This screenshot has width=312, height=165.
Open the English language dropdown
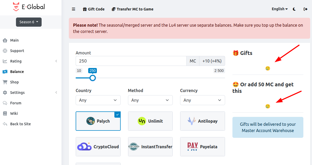coord(280,9)
